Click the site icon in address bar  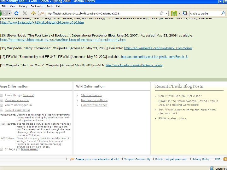click(x=42, y=14)
